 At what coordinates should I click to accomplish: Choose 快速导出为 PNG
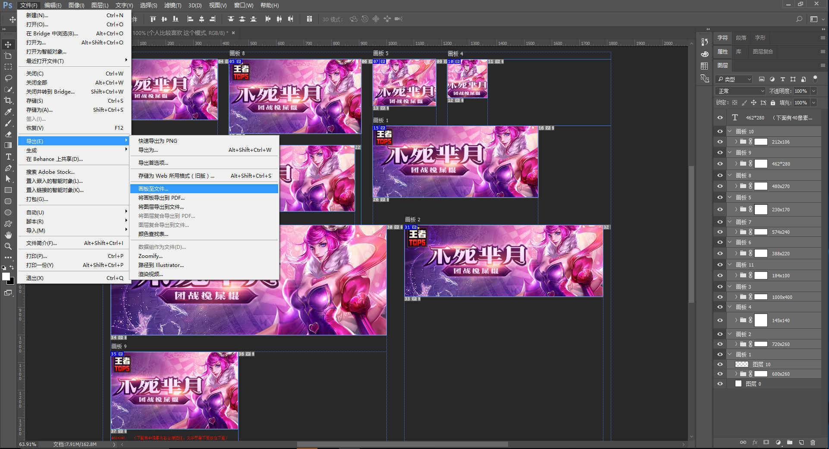[x=204, y=141]
